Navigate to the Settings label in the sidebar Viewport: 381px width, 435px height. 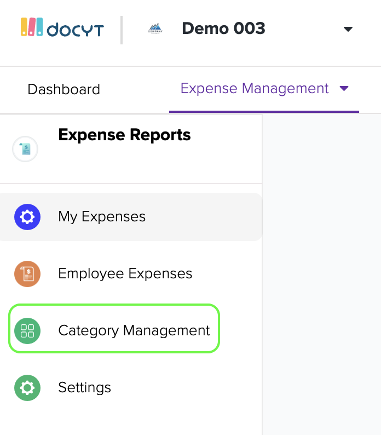click(x=84, y=387)
